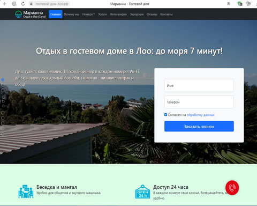
Task: Click the Марианна site name link
Action: point(33,13)
